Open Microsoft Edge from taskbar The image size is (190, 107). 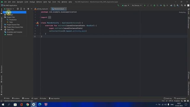coord(40,104)
